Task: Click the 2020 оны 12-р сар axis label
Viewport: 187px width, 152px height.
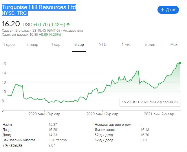Action: point(102,114)
